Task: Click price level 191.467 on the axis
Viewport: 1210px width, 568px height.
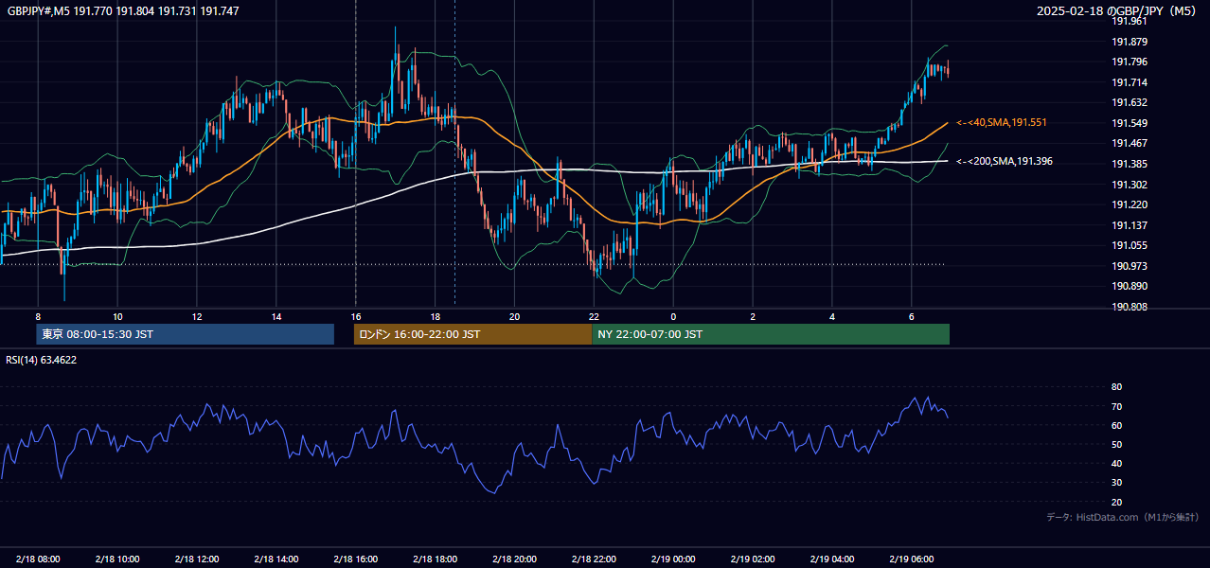Action: pos(1130,144)
